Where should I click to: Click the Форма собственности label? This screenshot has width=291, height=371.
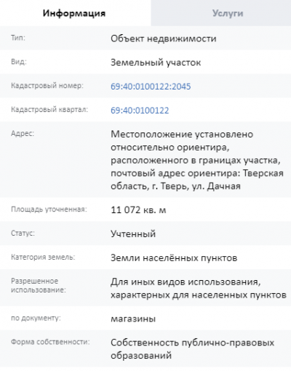coord(50,342)
